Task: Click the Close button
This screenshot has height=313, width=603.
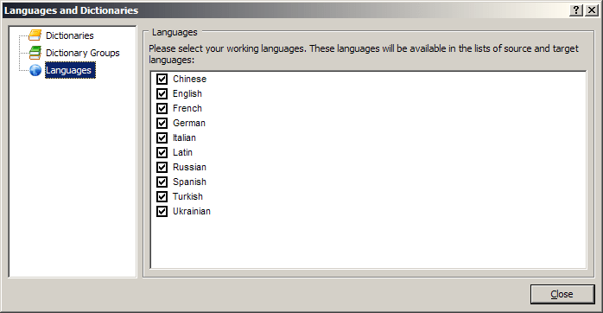Action: 562,294
